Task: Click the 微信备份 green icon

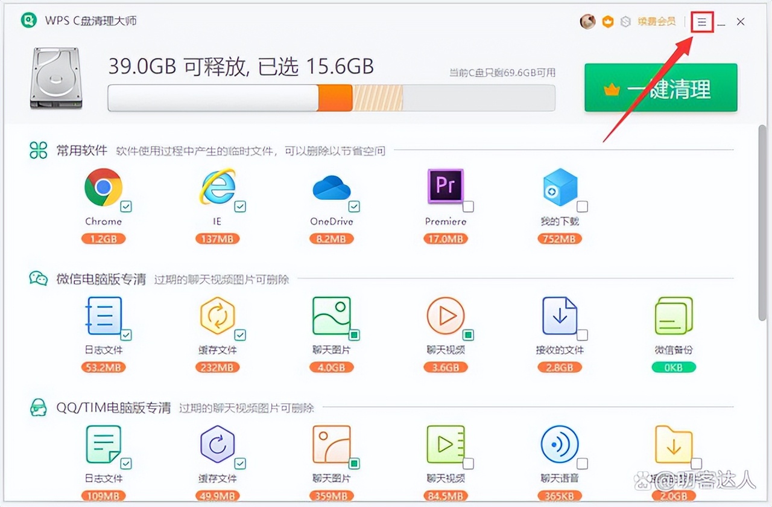Action: (674, 316)
